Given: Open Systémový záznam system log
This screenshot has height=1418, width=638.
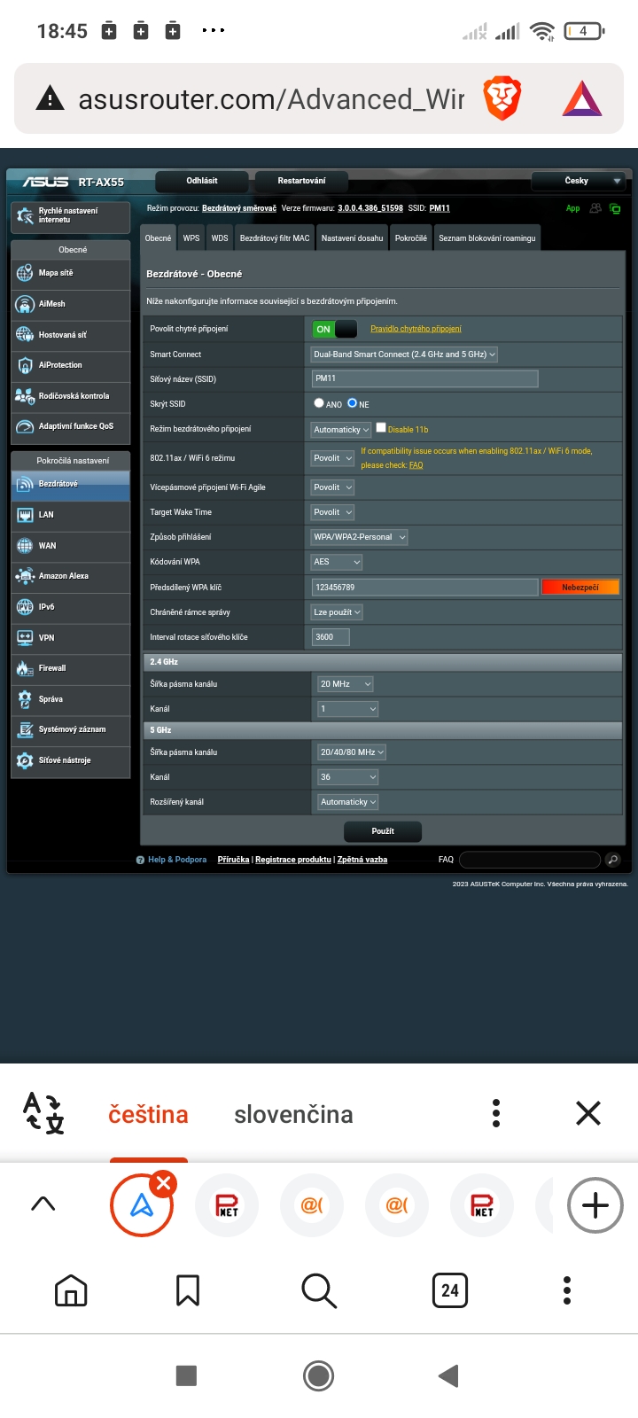Looking at the screenshot, I should click(x=71, y=729).
